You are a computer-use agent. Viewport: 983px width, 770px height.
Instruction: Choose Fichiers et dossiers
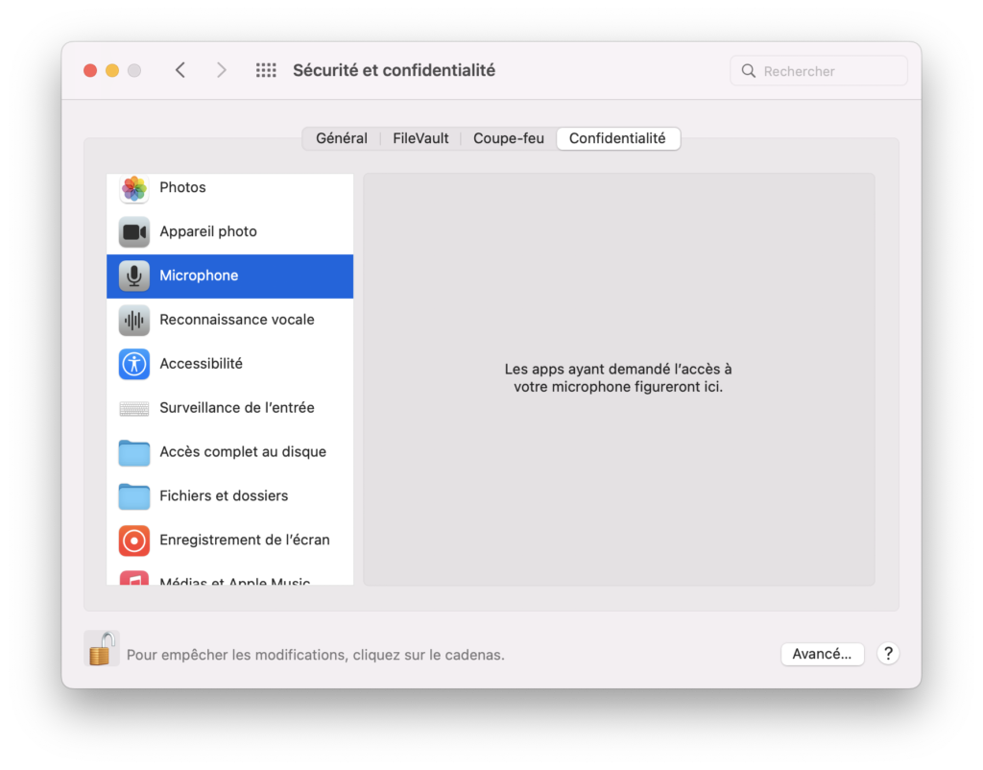click(230, 496)
